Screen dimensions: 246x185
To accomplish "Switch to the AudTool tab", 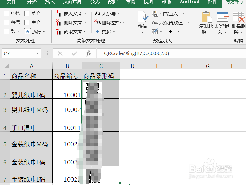I will pyautogui.click(x=189, y=2).
